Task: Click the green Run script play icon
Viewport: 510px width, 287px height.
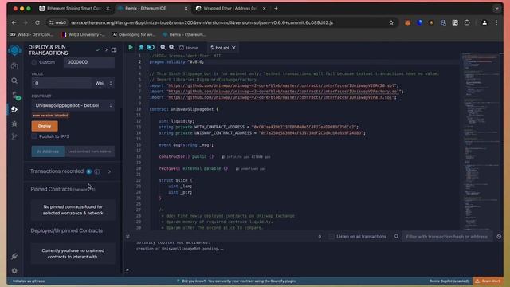Action: (x=131, y=48)
